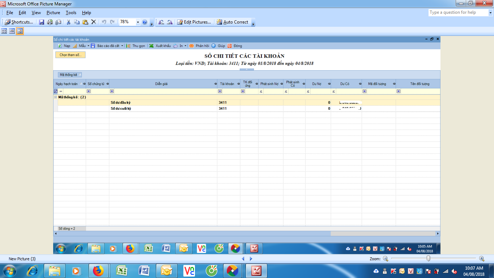Open the Picture menu
Screen dimensions: 494x278
[x=53, y=13]
